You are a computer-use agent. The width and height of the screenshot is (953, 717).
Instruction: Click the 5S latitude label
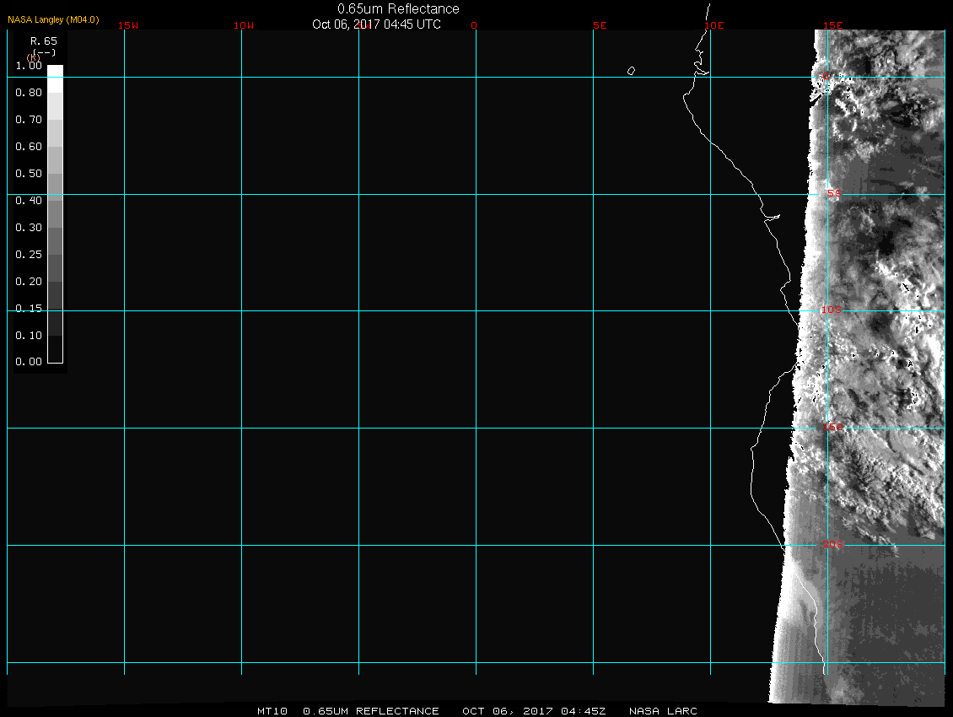click(x=833, y=194)
